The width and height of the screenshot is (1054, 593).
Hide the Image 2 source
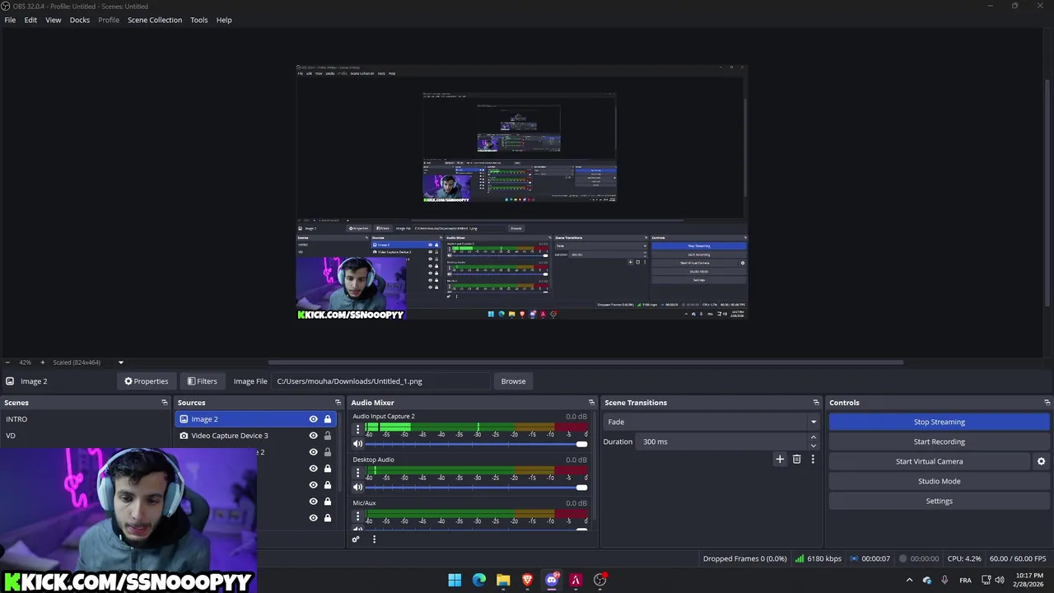click(x=313, y=419)
